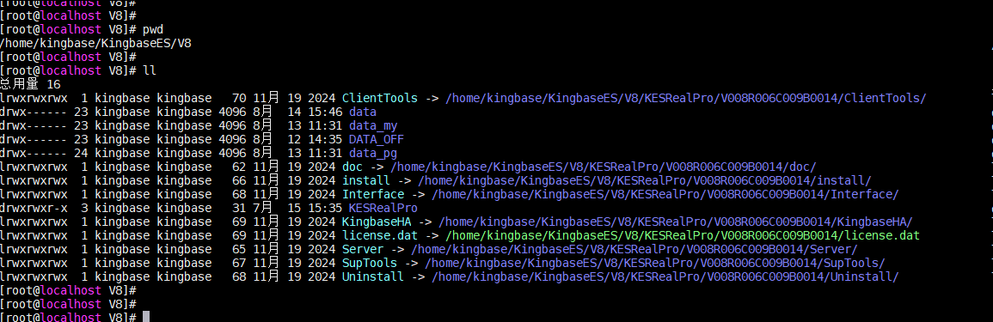Click the Server target path ending in /Server/
Image resolution: width=993 pixels, height=322 pixels.
tap(634, 249)
